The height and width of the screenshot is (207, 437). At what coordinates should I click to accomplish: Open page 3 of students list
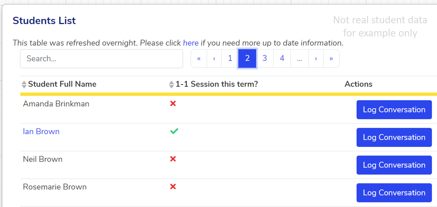point(264,59)
